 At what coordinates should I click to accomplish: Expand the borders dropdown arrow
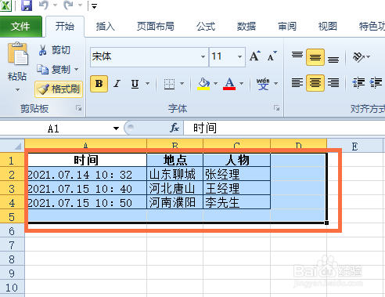point(182,84)
